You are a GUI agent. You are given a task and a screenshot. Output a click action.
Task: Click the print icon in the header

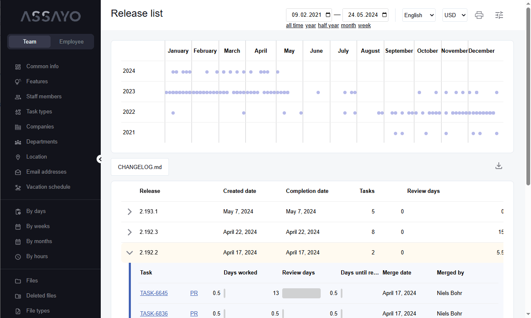coord(479,15)
